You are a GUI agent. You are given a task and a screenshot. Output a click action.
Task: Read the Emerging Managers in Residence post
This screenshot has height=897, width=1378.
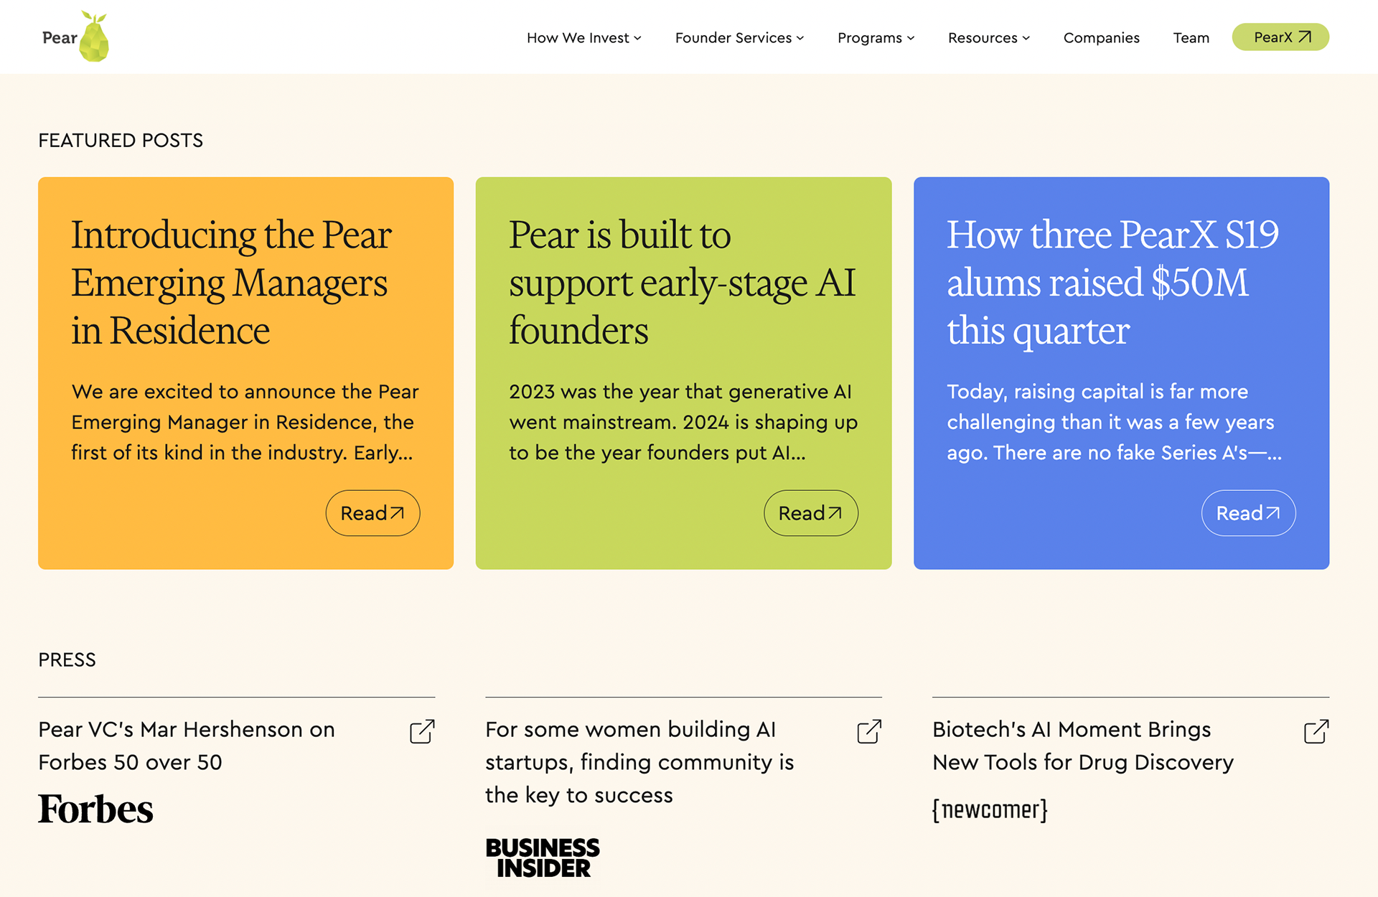click(x=372, y=513)
